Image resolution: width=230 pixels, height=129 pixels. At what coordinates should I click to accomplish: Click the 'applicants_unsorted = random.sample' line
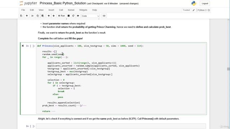click(93, 66)
